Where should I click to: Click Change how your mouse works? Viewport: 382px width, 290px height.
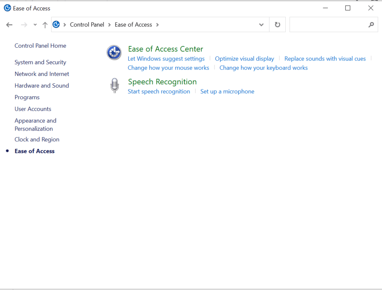click(x=168, y=68)
